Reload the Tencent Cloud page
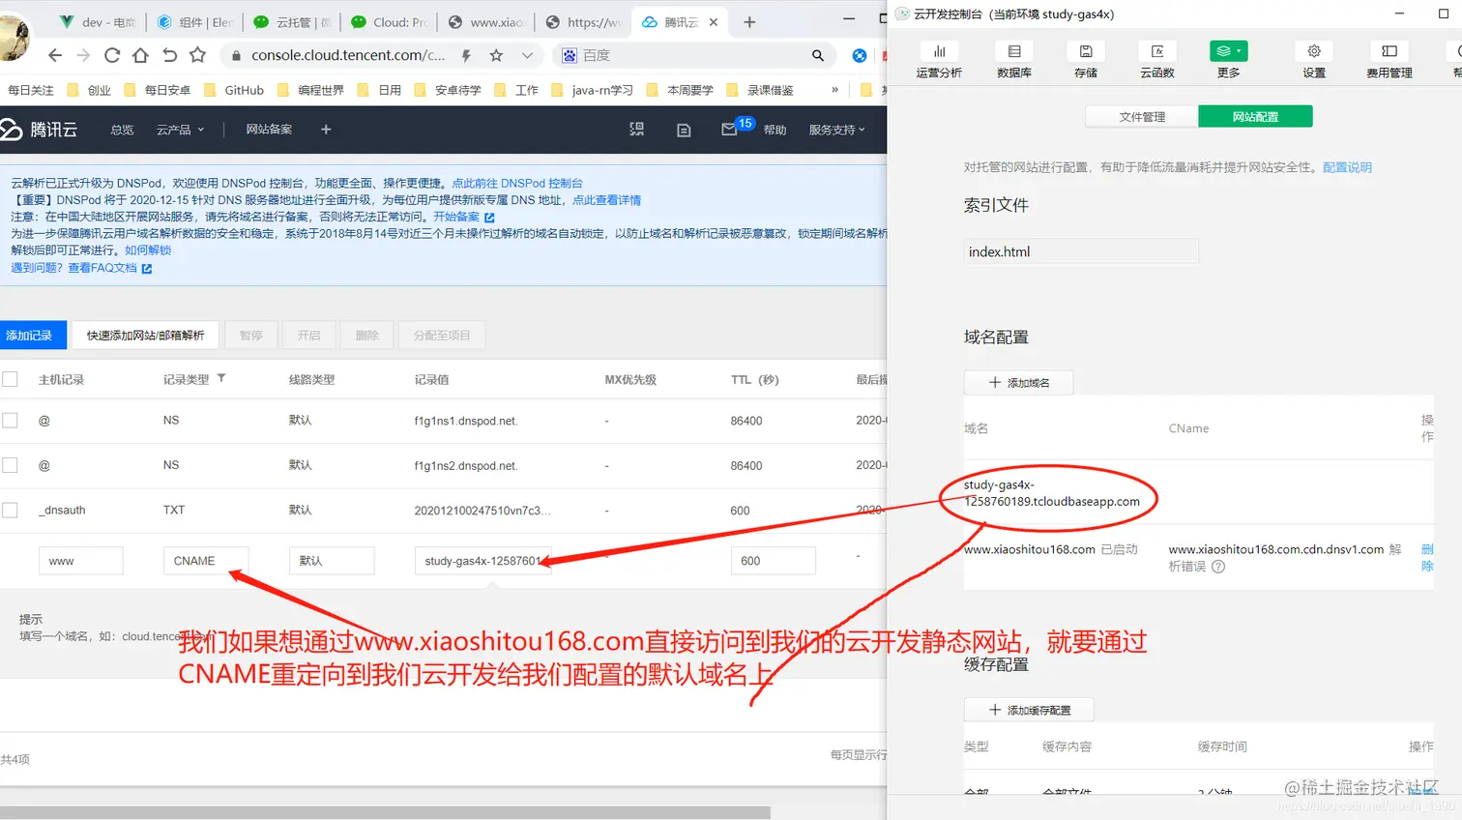 [112, 55]
